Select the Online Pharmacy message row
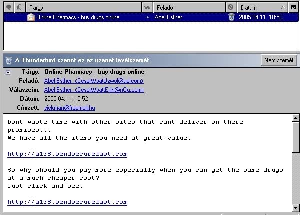 click(x=151, y=17)
